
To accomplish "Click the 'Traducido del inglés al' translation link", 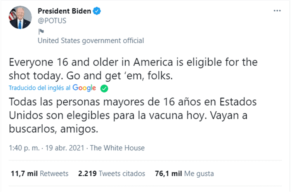I will [x=40, y=88].
